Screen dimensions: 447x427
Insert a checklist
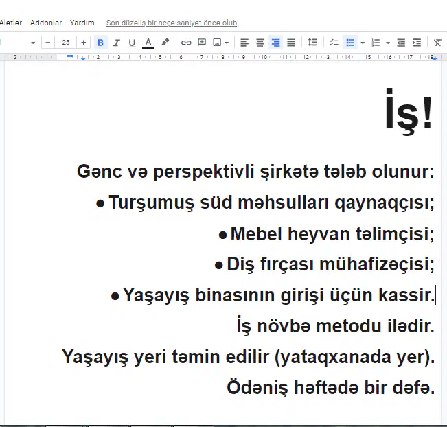pyautogui.click(x=334, y=43)
